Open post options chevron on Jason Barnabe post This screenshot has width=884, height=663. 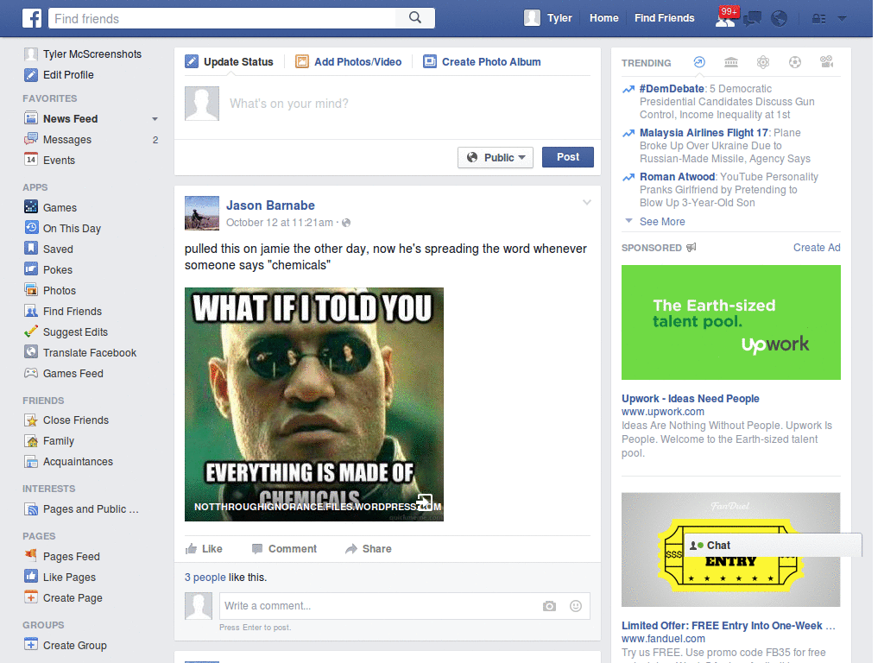[x=587, y=202]
